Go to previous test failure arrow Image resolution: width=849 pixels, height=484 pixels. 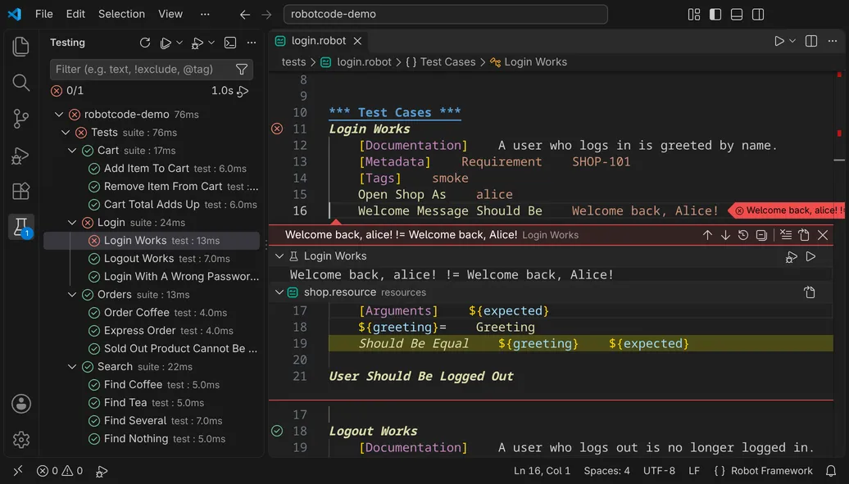tap(707, 235)
